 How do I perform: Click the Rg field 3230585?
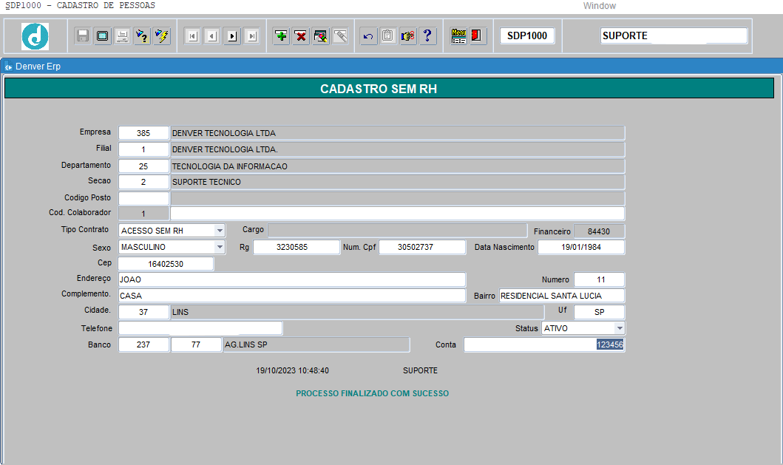pyautogui.click(x=296, y=247)
